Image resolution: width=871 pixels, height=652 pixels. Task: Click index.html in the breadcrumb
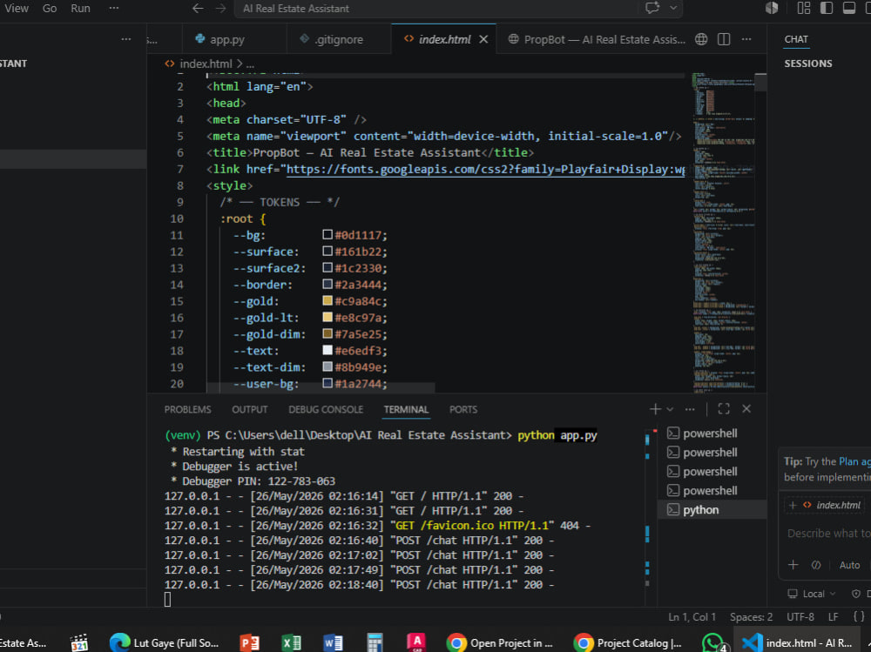point(206,64)
